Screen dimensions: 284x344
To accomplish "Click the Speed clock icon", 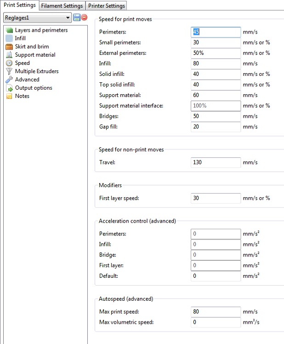I will click(9, 63).
